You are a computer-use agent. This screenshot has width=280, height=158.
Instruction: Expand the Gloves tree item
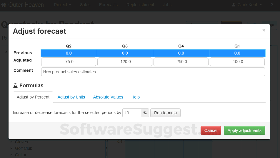tap(11, 142)
